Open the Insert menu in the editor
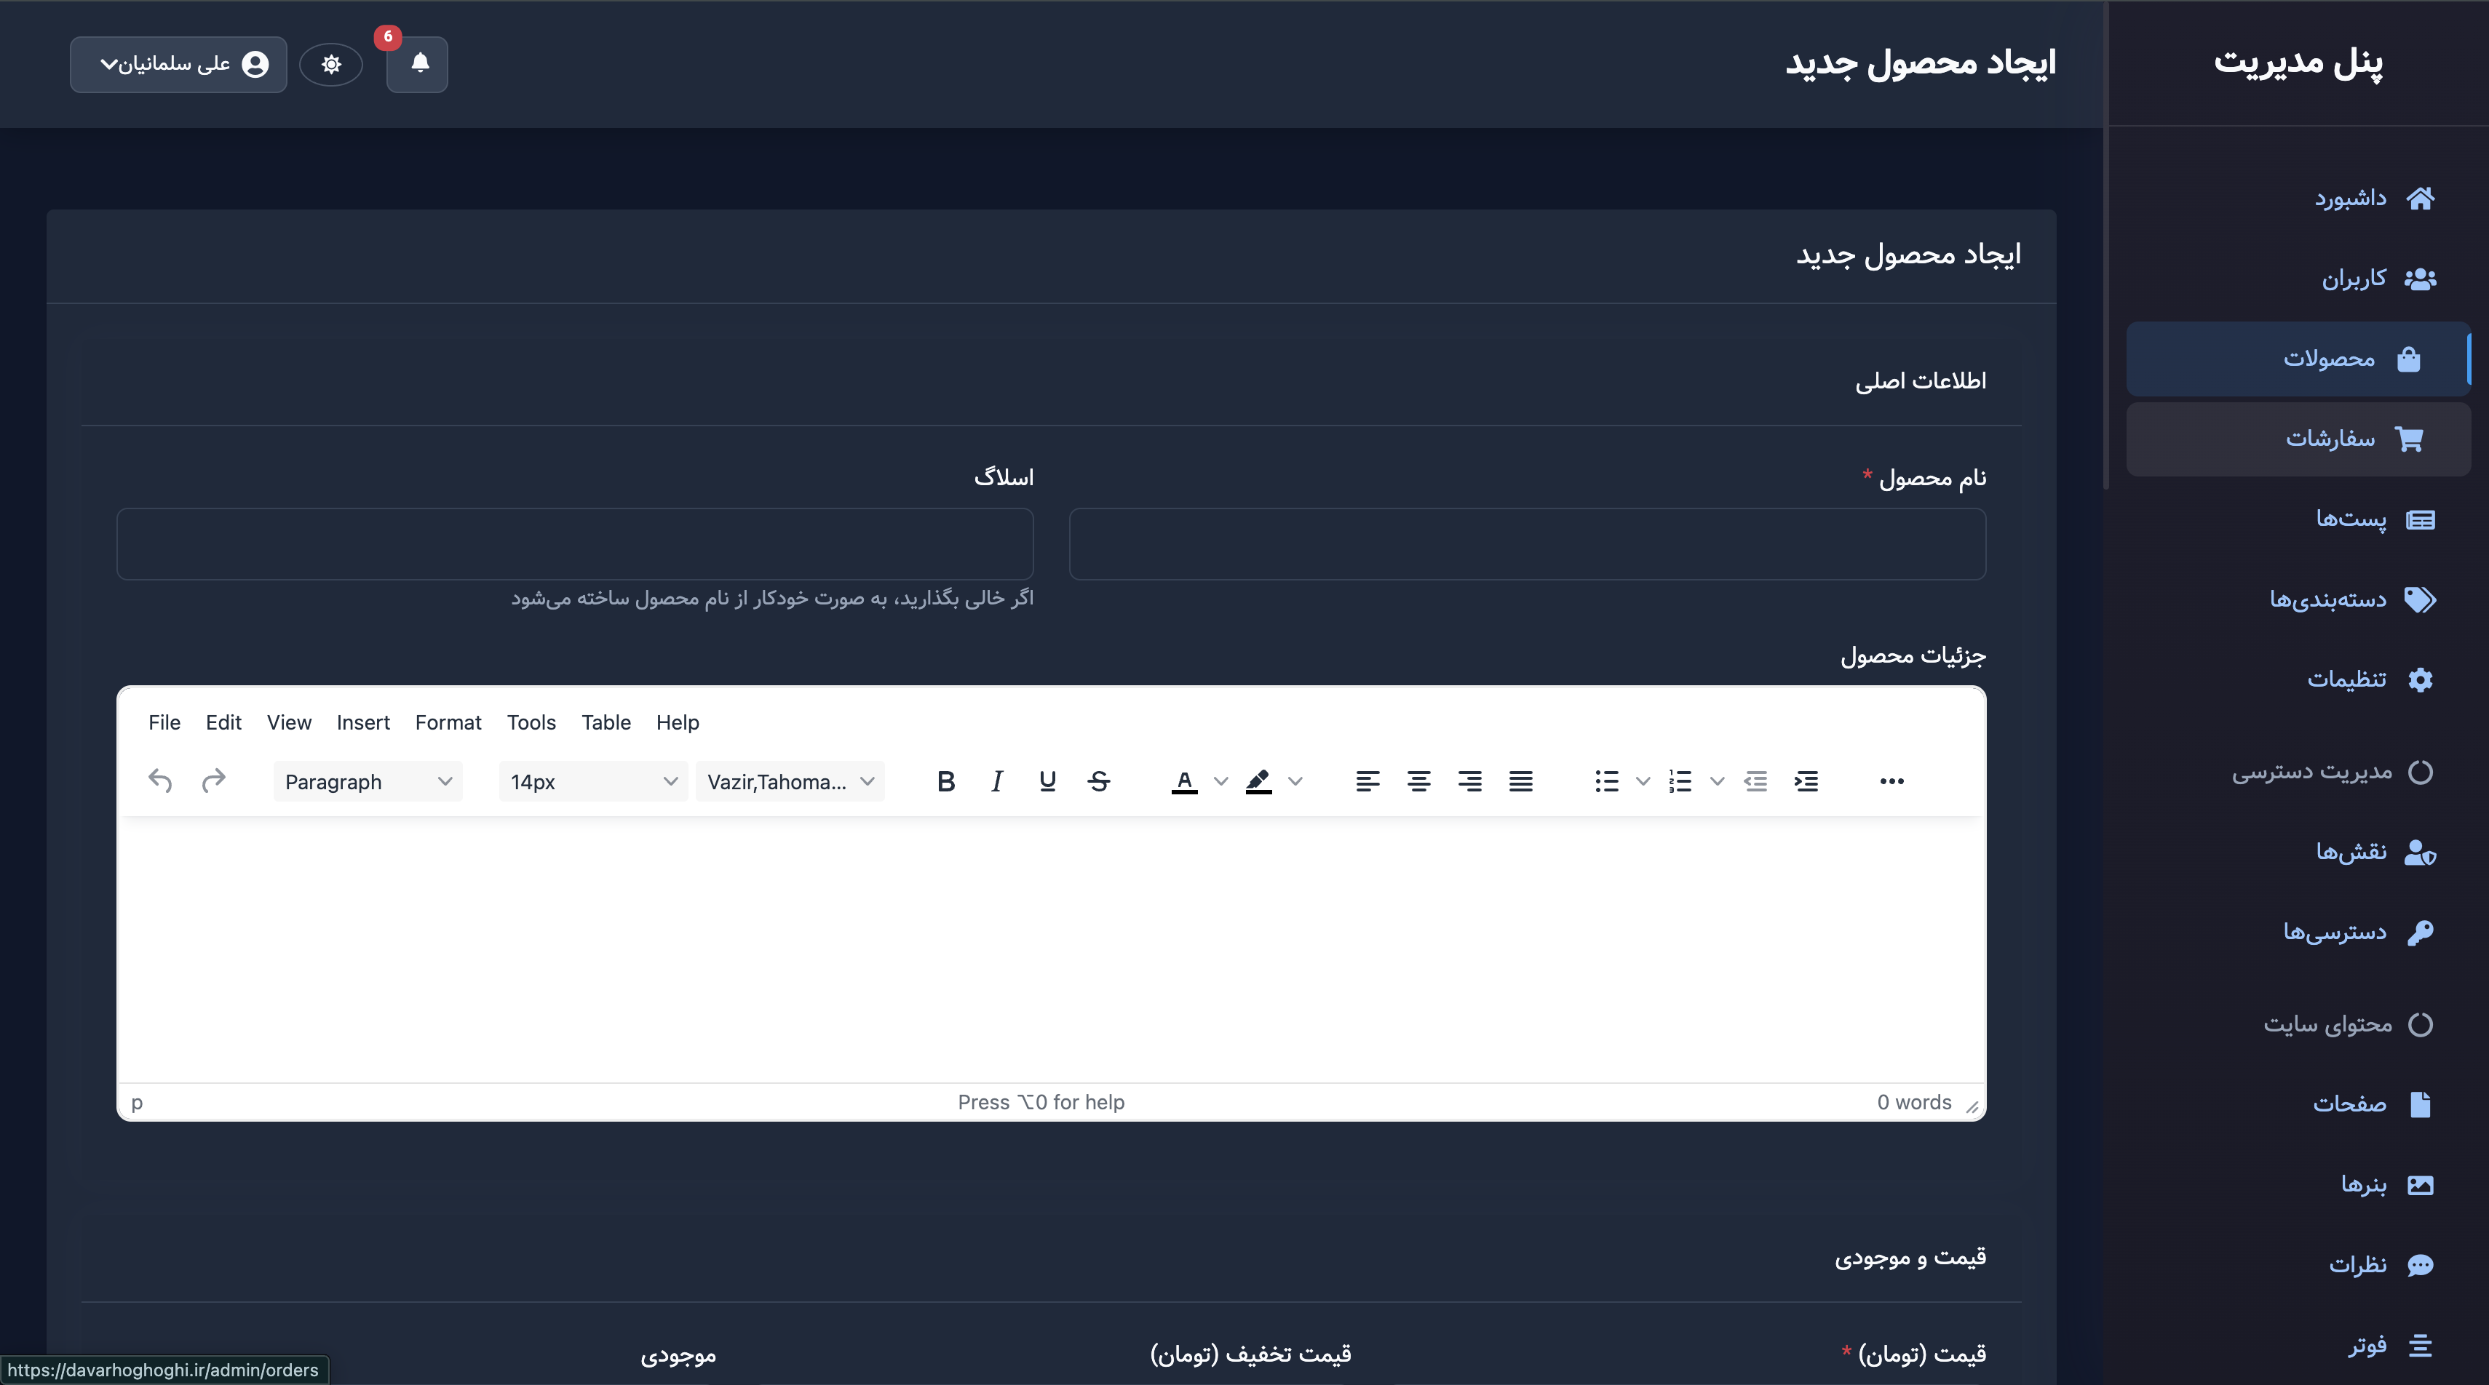The image size is (2489, 1385). (x=362, y=722)
